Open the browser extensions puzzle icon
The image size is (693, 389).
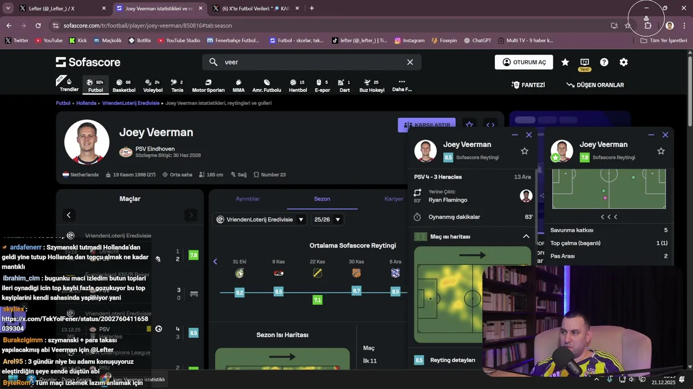648,25
